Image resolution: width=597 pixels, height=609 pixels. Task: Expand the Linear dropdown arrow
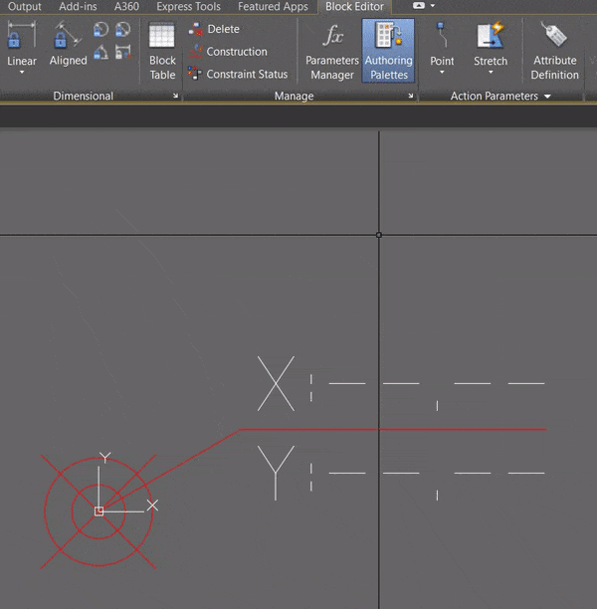tap(22, 73)
